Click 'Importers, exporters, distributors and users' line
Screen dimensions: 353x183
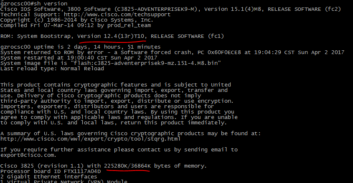tap(107, 106)
